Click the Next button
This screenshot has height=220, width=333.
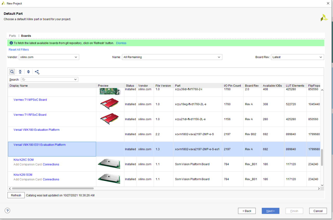tap(271, 211)
